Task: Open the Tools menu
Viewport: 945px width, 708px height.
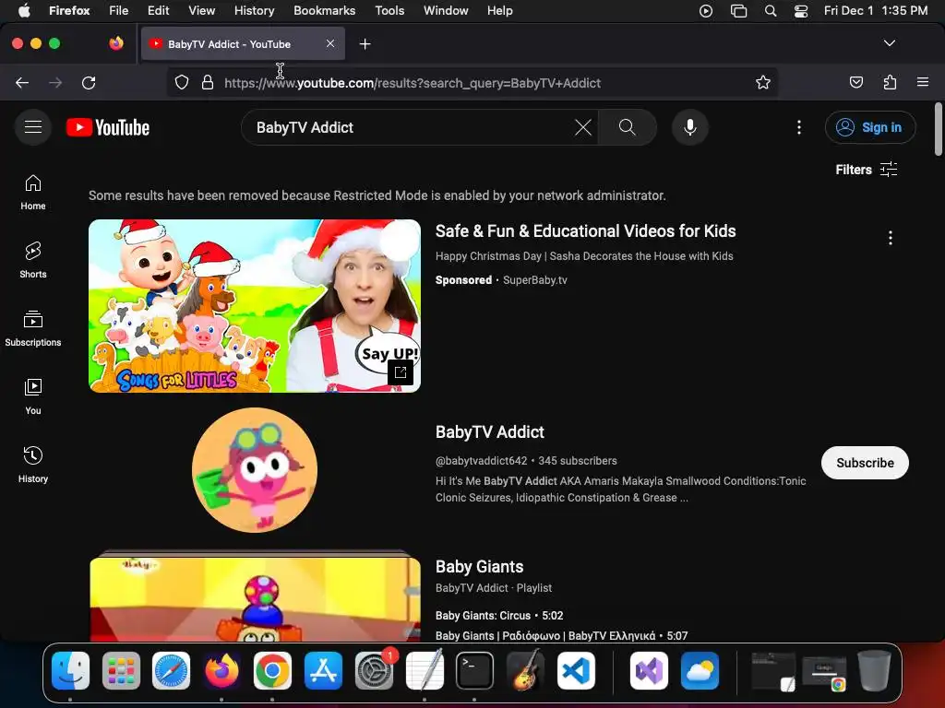Action: 389,10
